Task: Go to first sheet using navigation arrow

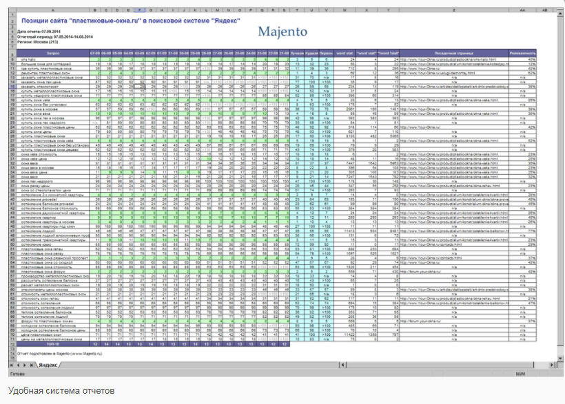Action: tap(12, 364)
